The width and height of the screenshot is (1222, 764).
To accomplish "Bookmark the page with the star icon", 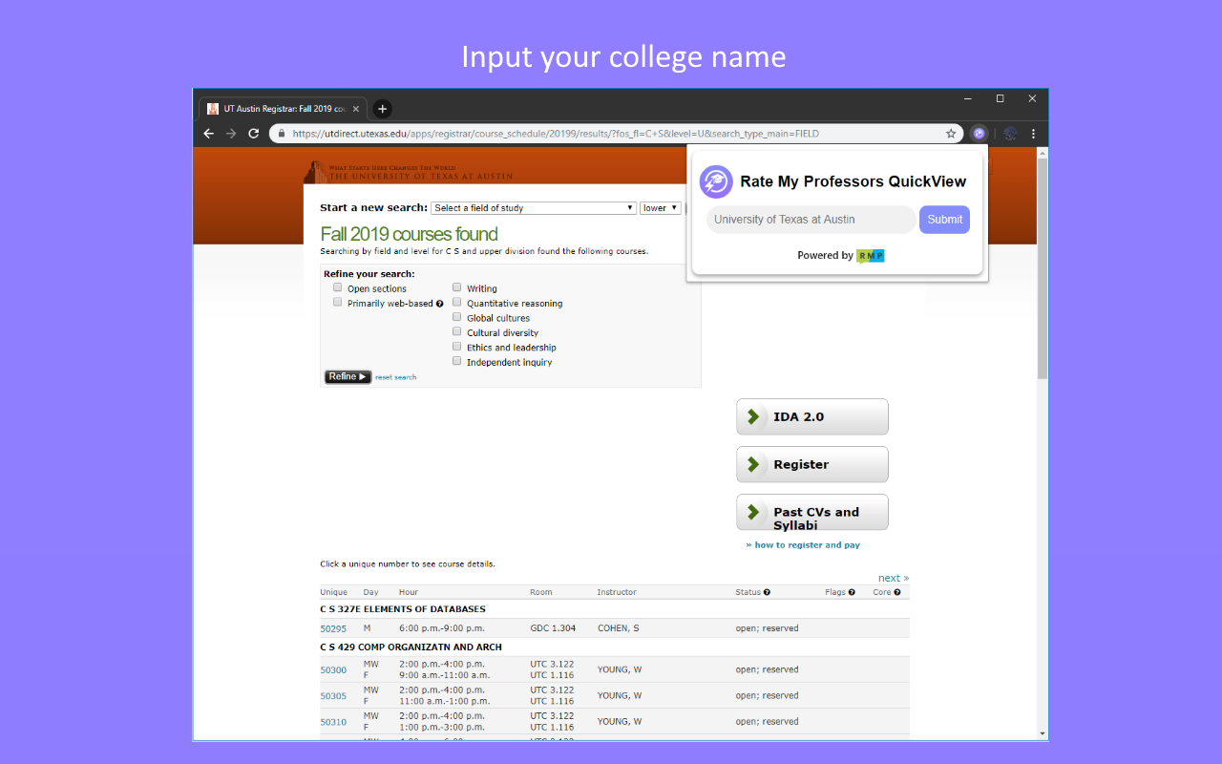I will pyautogui.click(x=951, y=134).
